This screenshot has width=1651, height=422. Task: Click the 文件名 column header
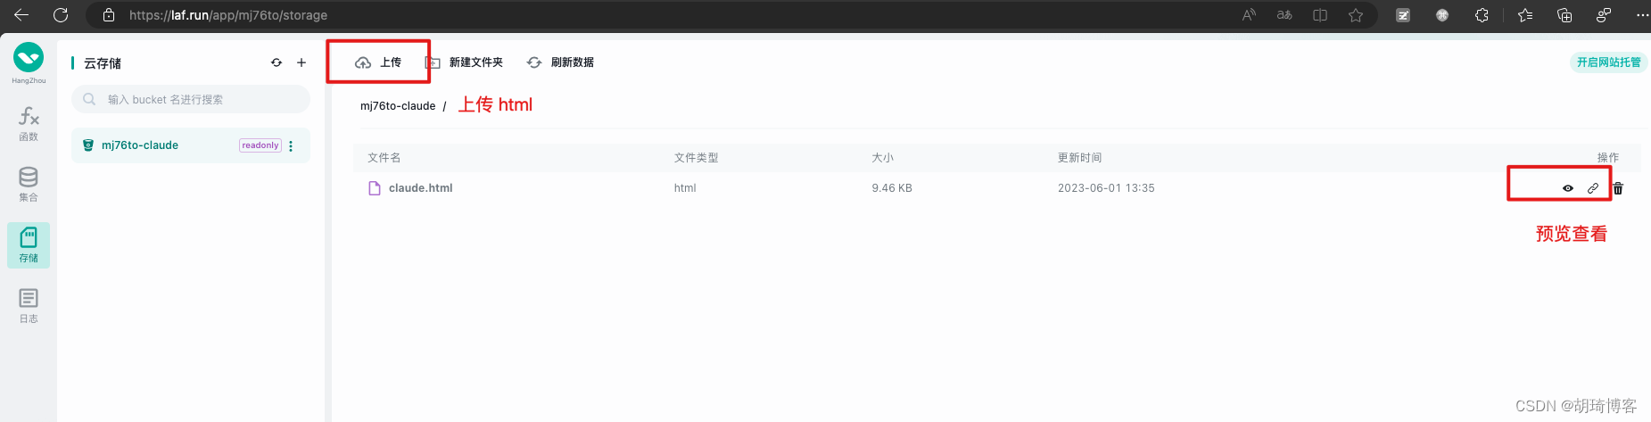[384, 158]
